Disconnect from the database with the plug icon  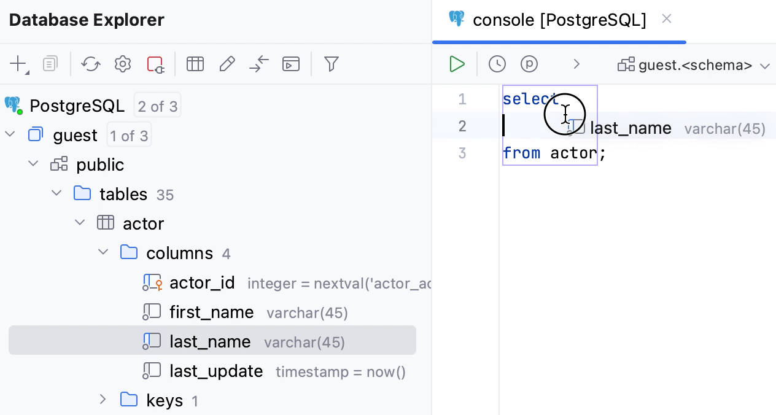(153, 64)
